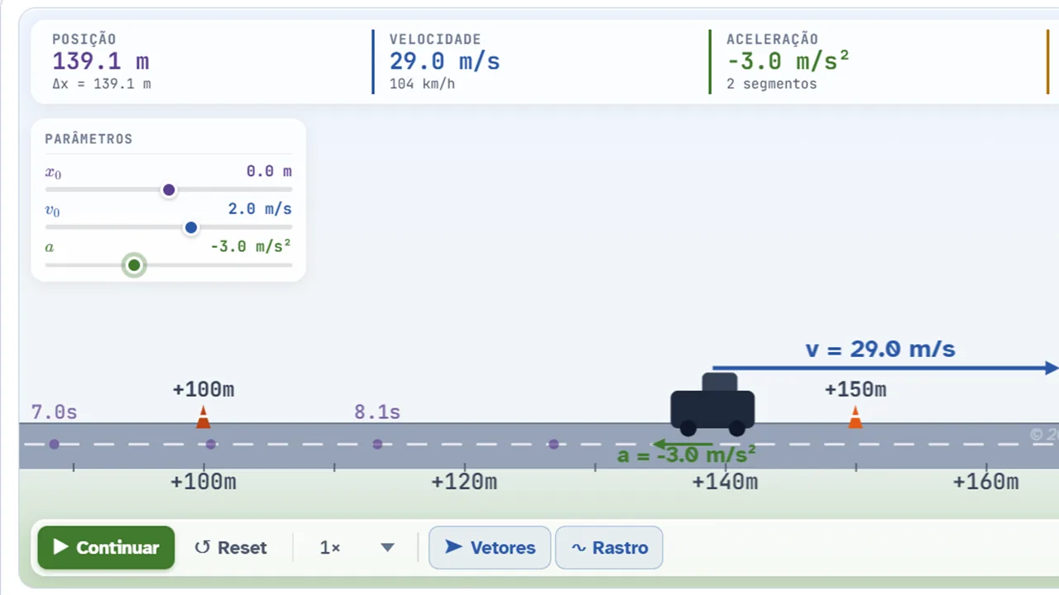Click the +140m ruler label
The height and width of the screenshot is (595, 1059).
coord(726,482)
